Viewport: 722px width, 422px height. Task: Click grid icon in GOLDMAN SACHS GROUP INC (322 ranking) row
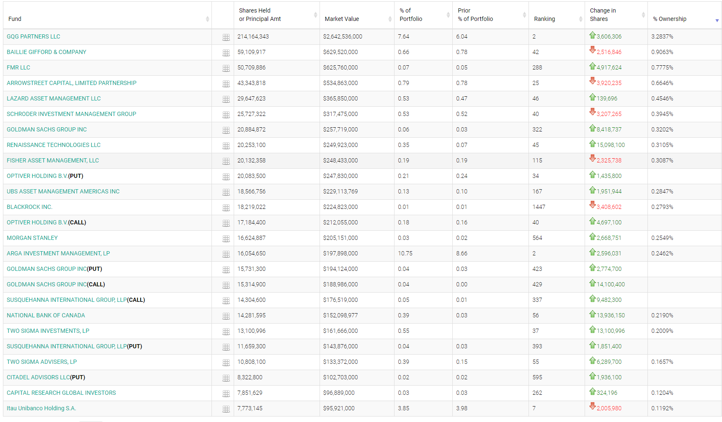[x=226, y=130]
